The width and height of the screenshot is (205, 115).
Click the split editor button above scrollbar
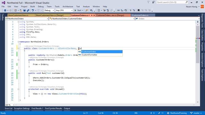[x=198, y=22]
